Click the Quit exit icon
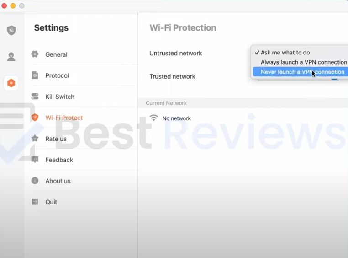The height and width of the screenshot is (258, 348). pyautogui.click(x=35, y=202)
